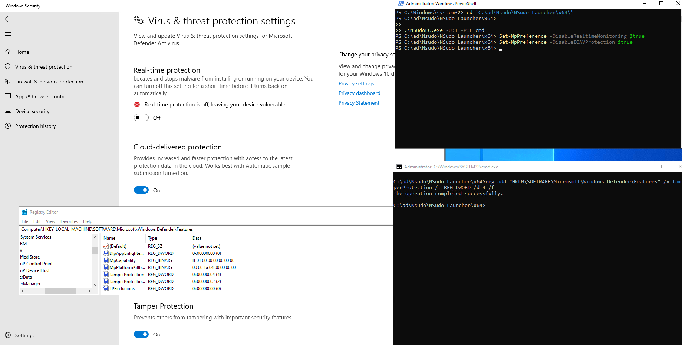Select ified Store tree item
The image size is (682, 345).
pos(30,257)
